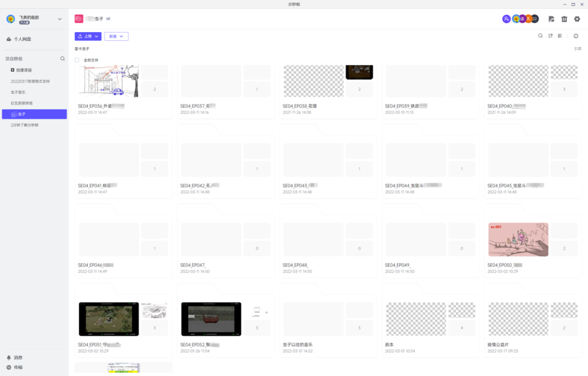Click the 31项 item count text
This screenshot has height=376, width=588.
[x=578, y=49]
